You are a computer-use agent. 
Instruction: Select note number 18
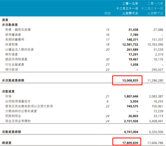pyautogui.click(x=108, y=45)
